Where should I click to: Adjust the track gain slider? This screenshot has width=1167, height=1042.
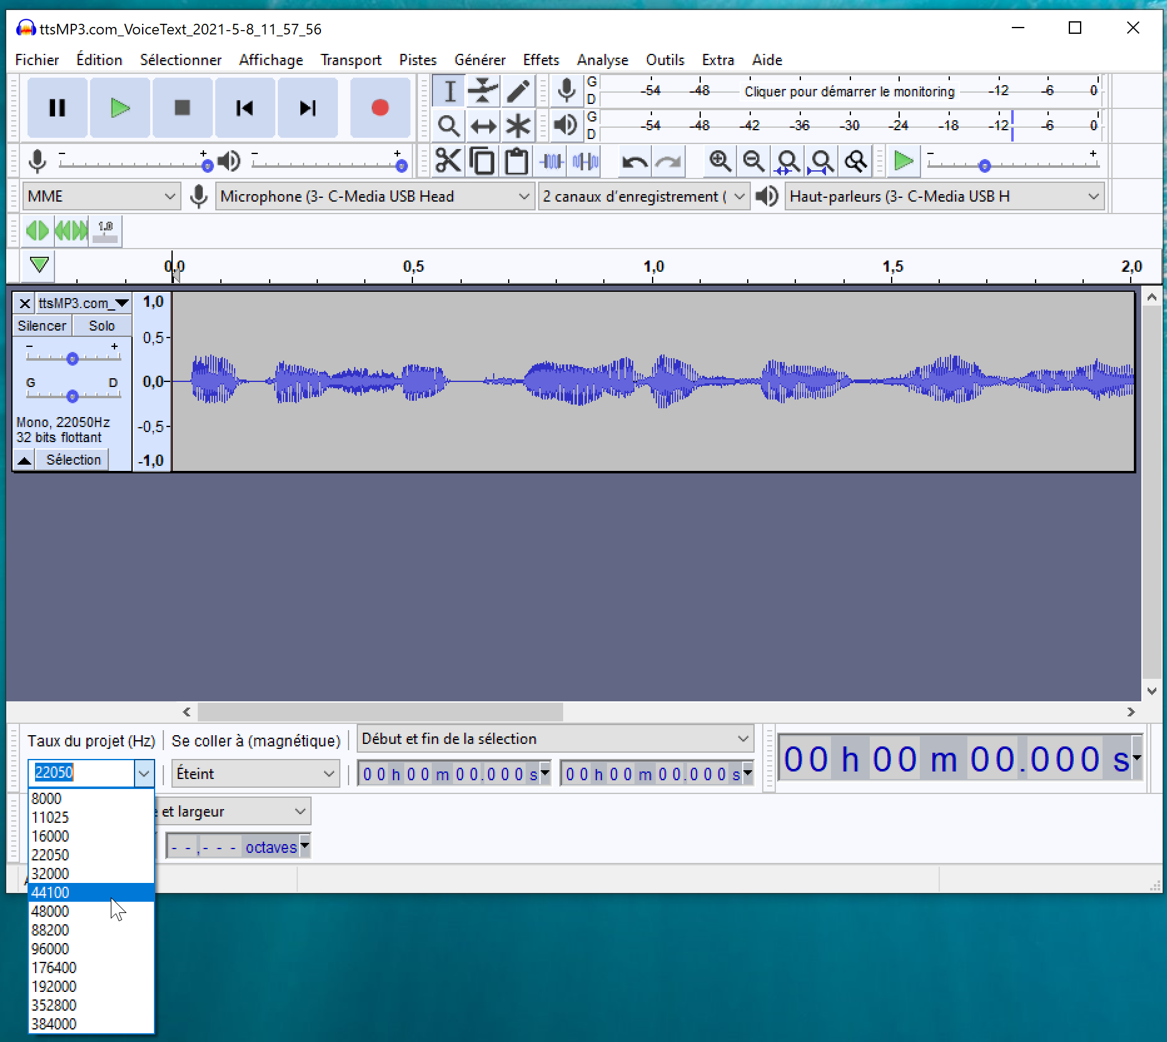[x=71, y=358]
